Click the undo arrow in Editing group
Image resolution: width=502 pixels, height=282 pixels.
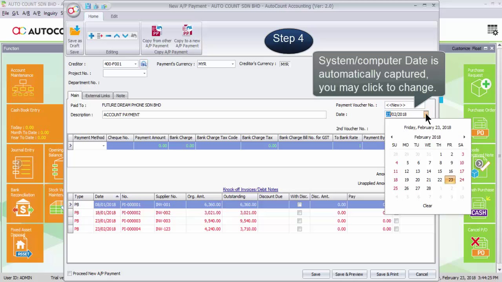point(134,36)
